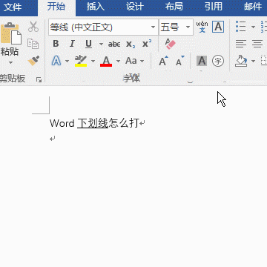The height and width of the screenshot is (267, 267).
Task: Open the Text Effects dropdown arrow
Action: pyautogui.click(x=67, y=61)
